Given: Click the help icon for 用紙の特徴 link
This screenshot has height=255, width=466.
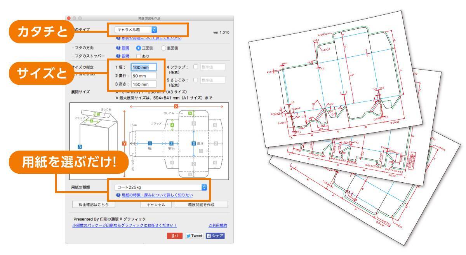Looking at the screenshot, I should [x=118, y=195].
